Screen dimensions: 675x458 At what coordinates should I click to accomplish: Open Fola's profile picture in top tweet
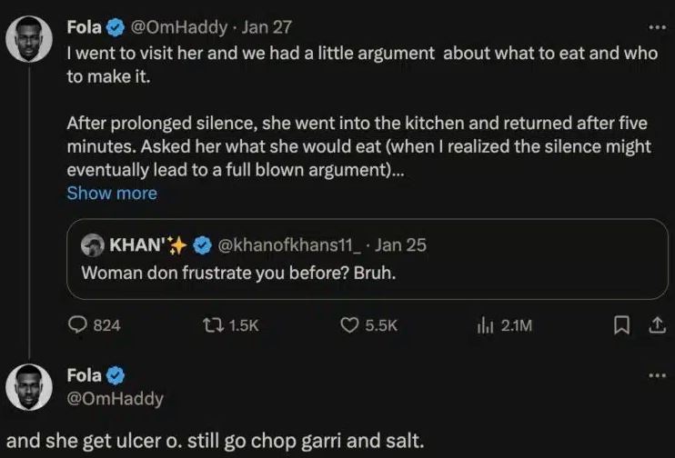coord(28,42)
